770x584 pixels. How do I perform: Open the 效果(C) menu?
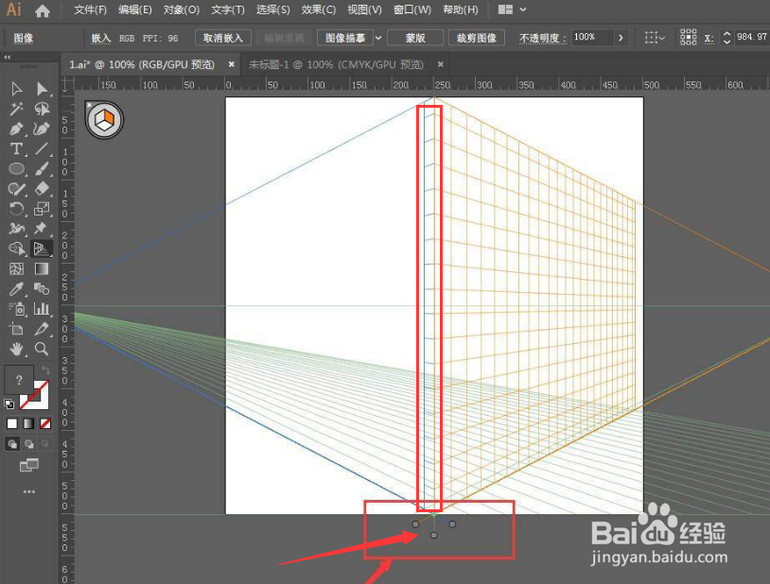pos(319,9)
